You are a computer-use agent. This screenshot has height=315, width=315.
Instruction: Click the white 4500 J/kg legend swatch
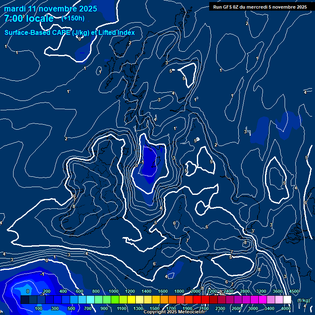click(x=287, y=300)
